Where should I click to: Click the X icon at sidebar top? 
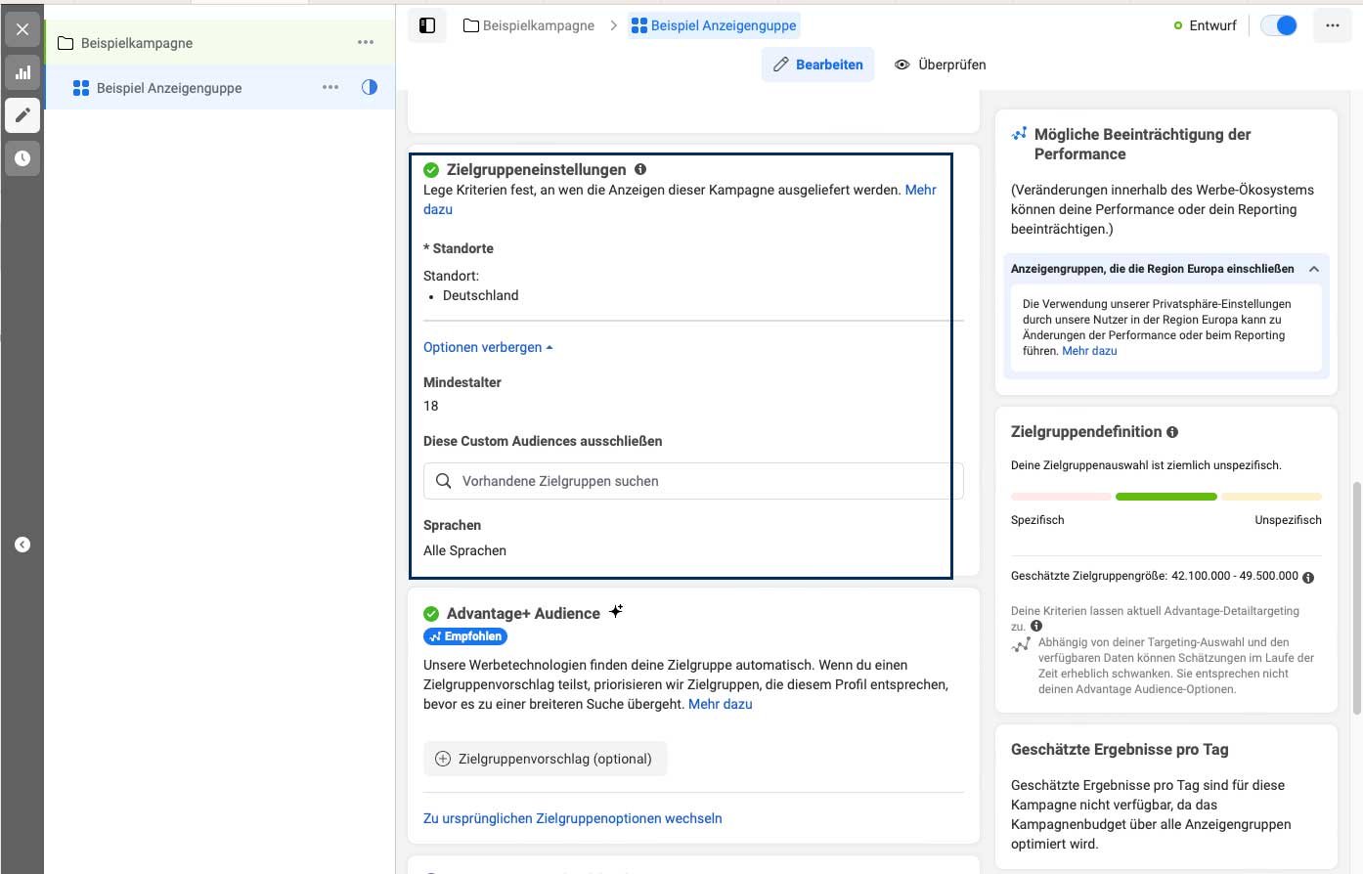coord(22,28)
